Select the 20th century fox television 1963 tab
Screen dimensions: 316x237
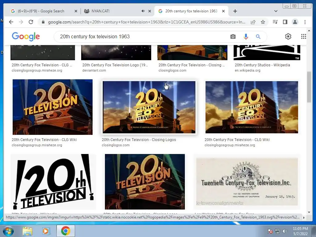coord(191,11)
